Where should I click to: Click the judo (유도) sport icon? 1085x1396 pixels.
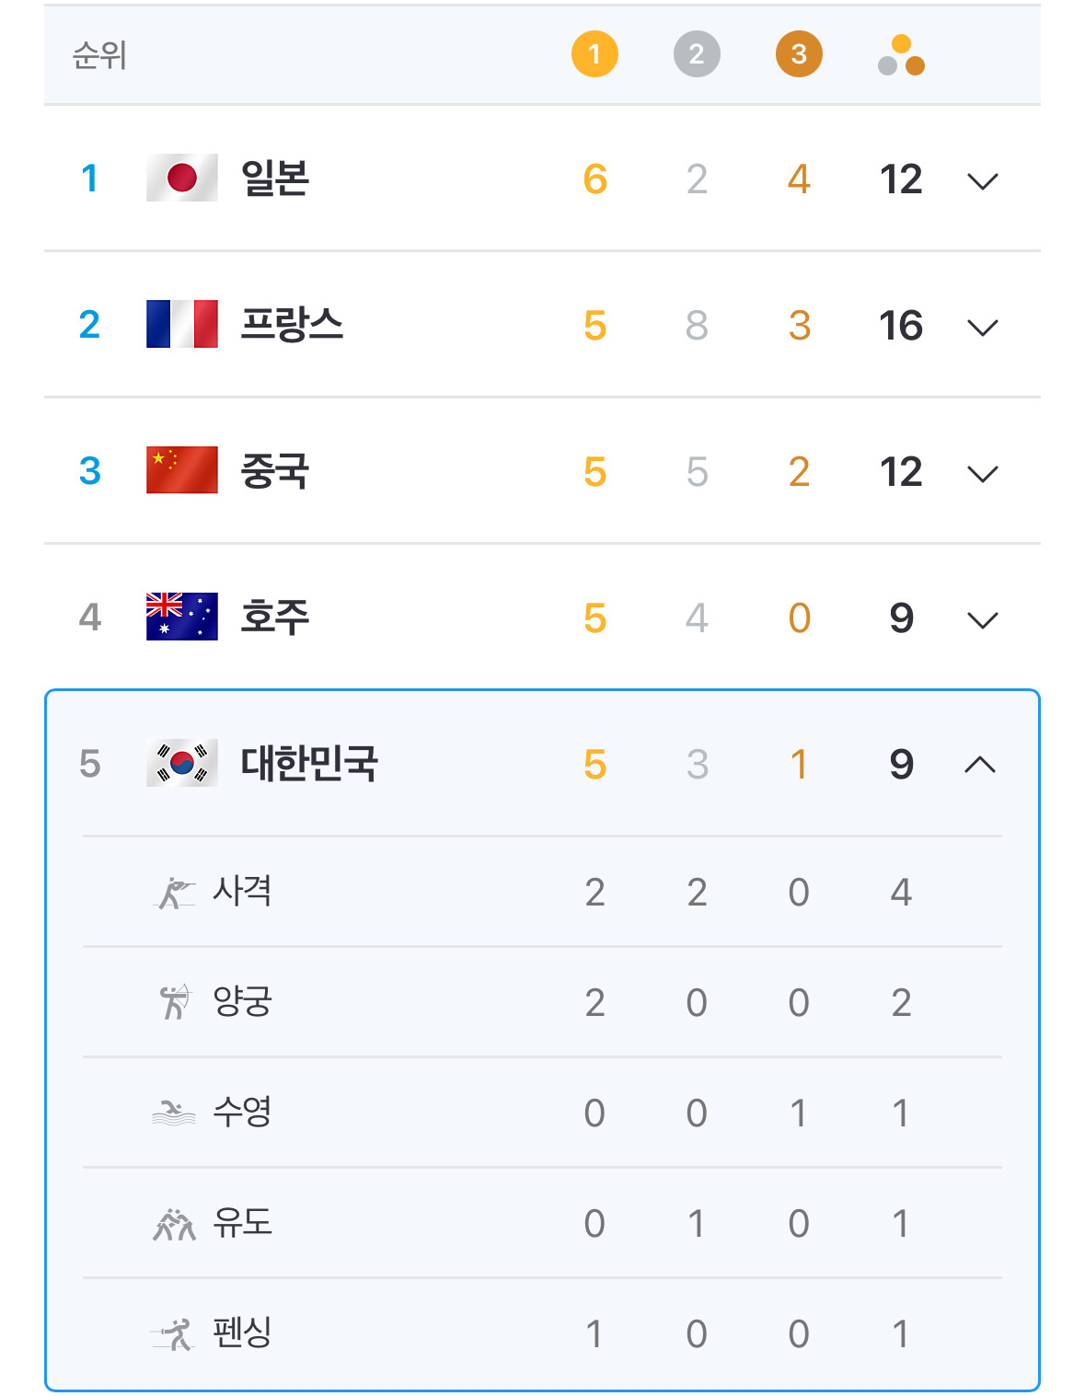[174, 1223]
